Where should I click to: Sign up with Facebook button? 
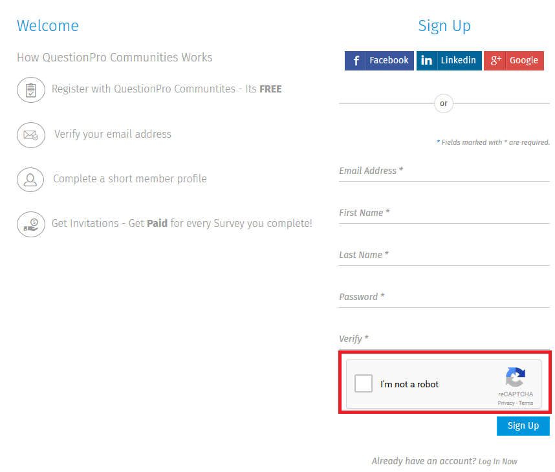pyautogui.click(x=379, y=61)
